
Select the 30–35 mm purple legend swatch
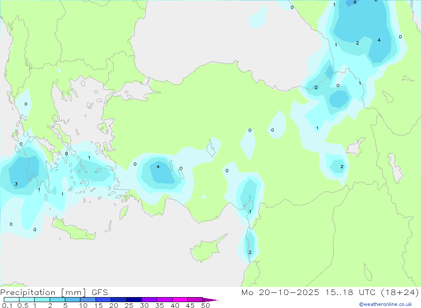point(149,300)
